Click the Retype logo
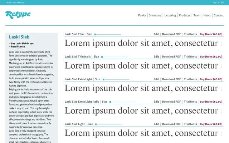The width and height of the screenshot is (229, 143). [x=18, y=15]
